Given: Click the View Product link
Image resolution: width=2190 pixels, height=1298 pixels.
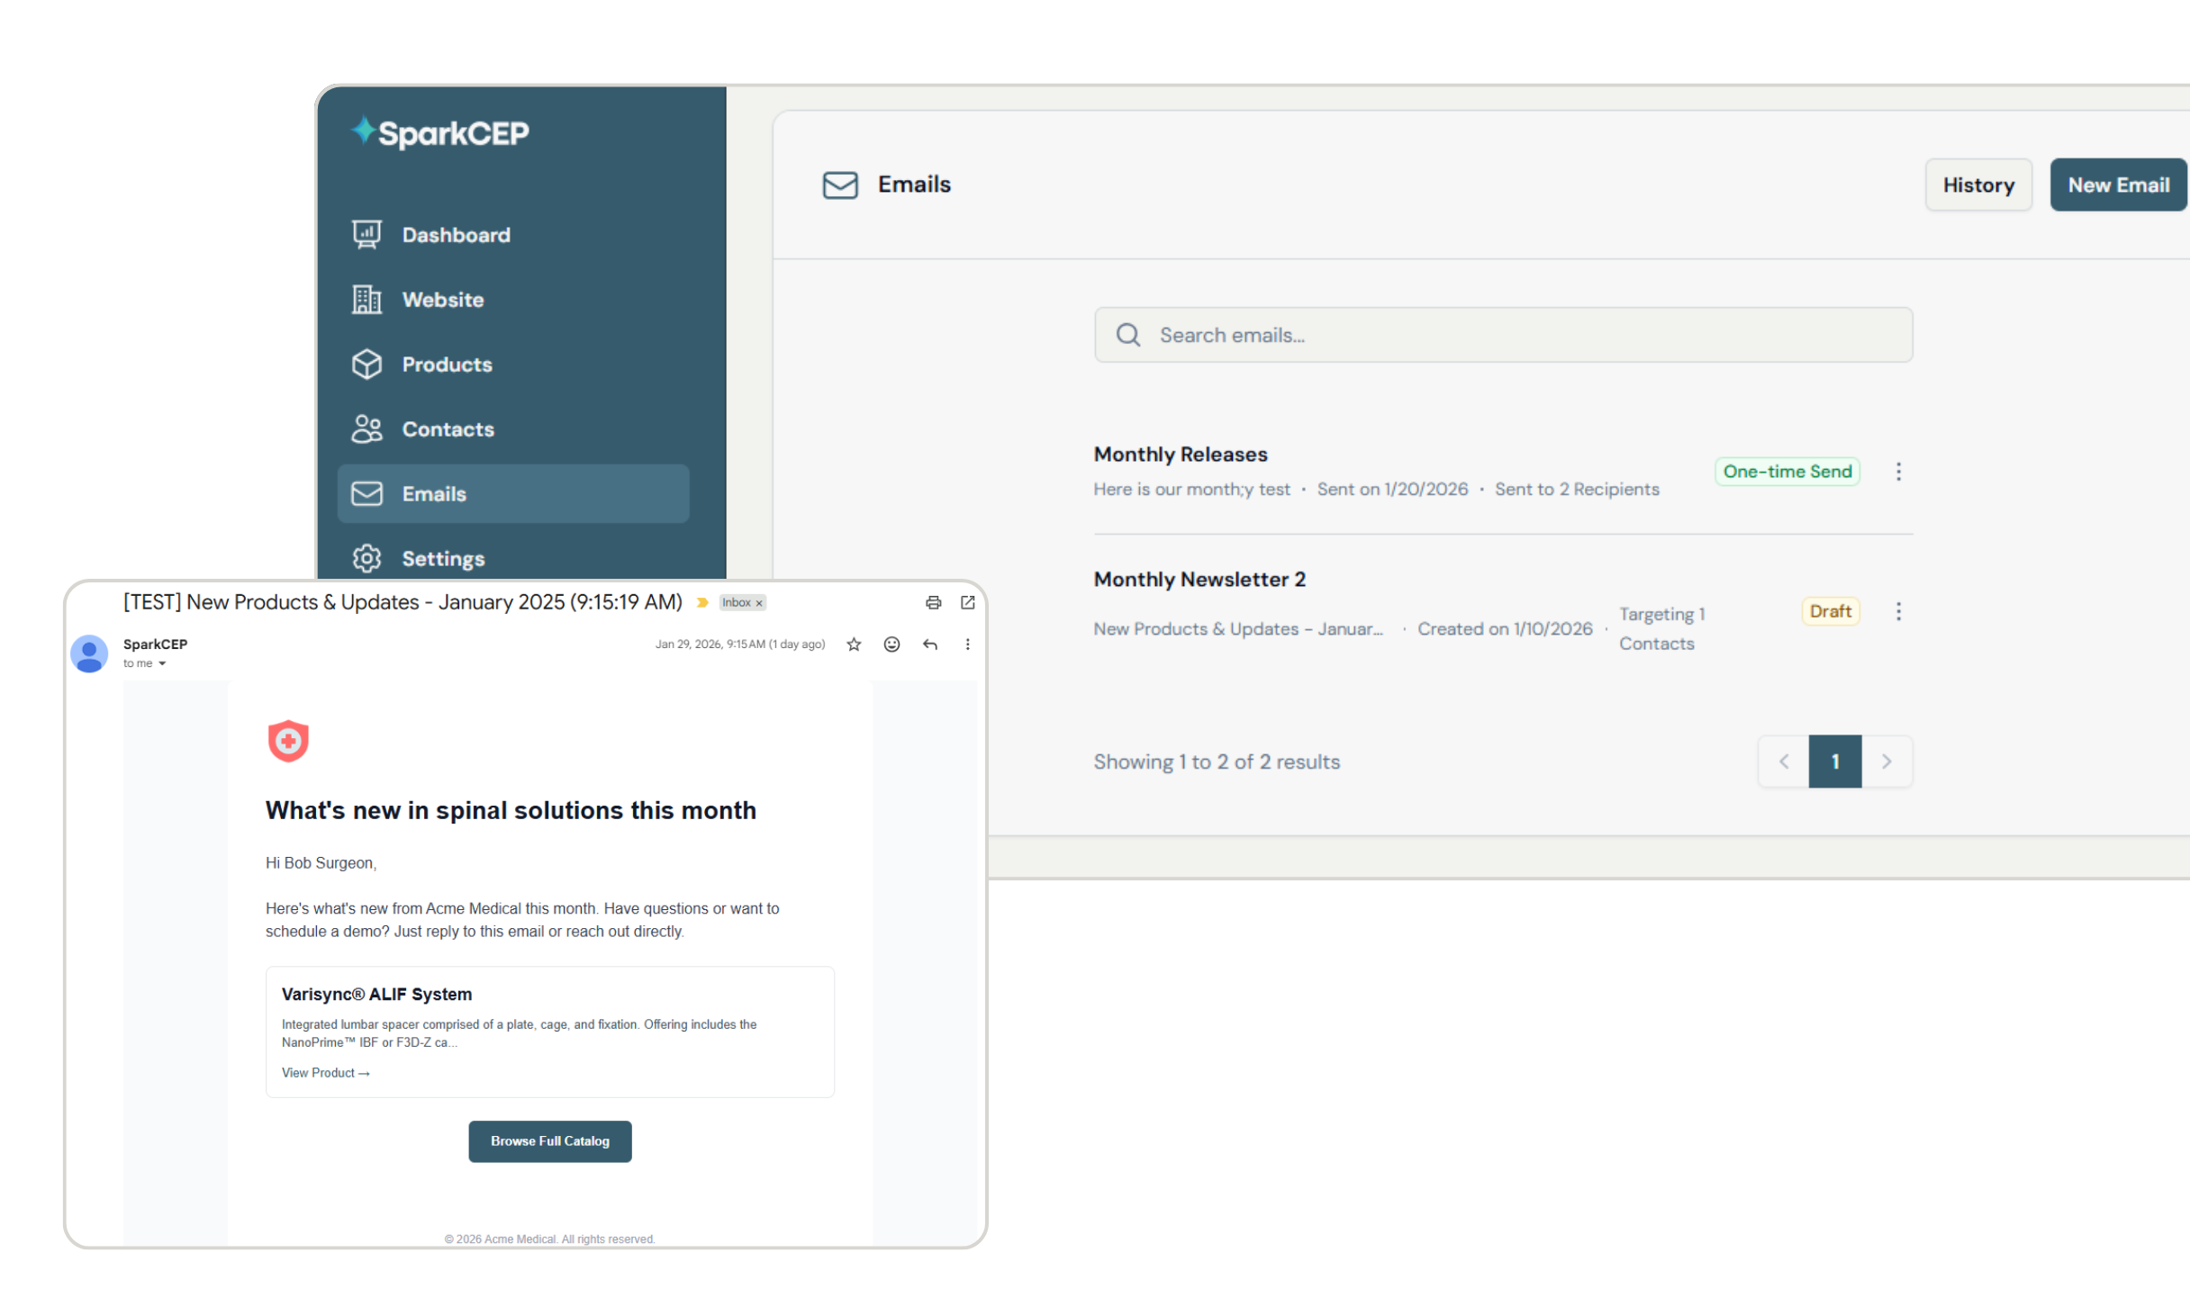Looking at the screenshot, I should 326,1073.
